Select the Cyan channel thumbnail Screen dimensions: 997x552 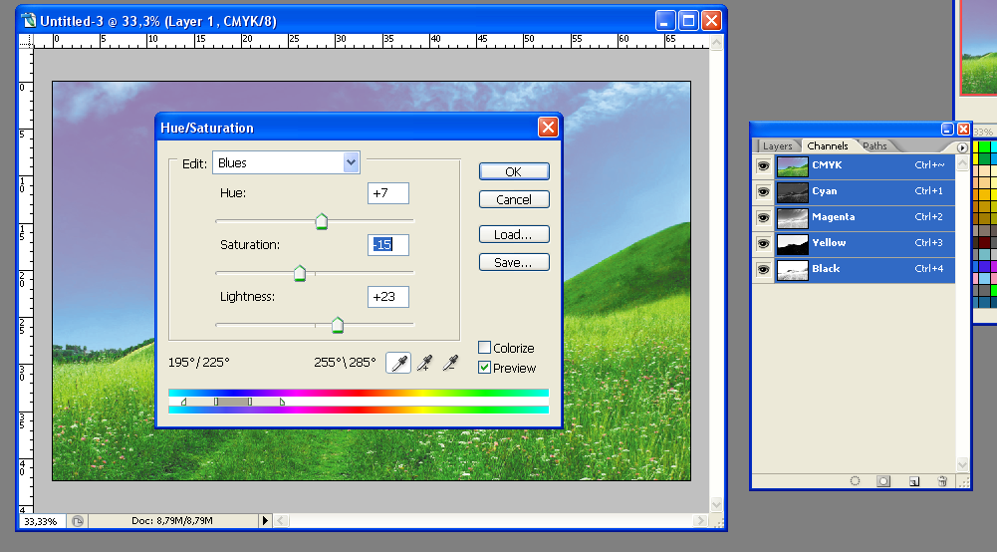pos(792,192)
